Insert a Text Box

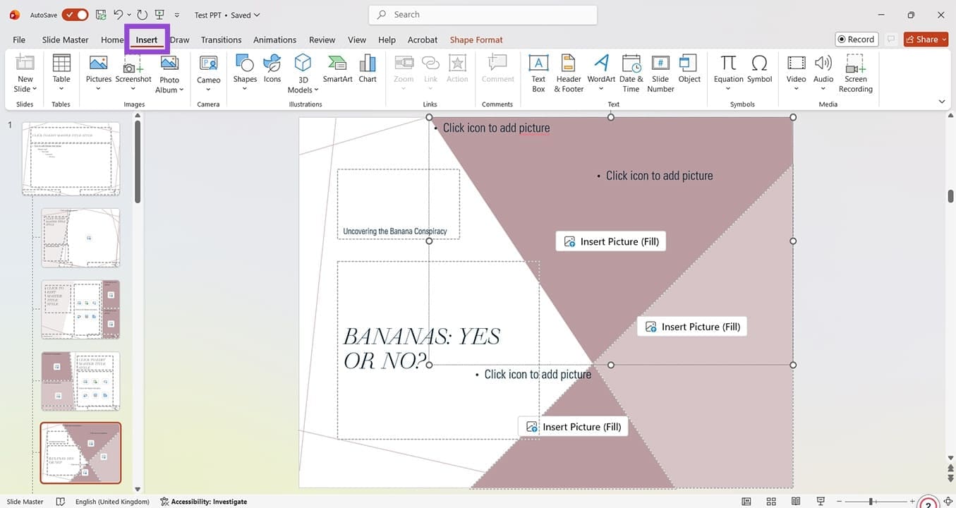pyautogui.click(x=538, y=73)
